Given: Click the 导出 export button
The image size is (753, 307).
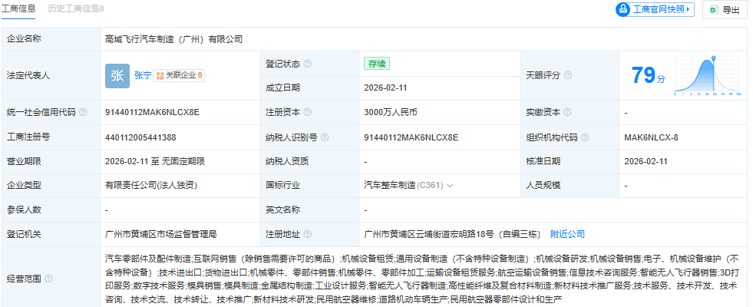Looking at the screenshot, I should (x=725, y=10).
